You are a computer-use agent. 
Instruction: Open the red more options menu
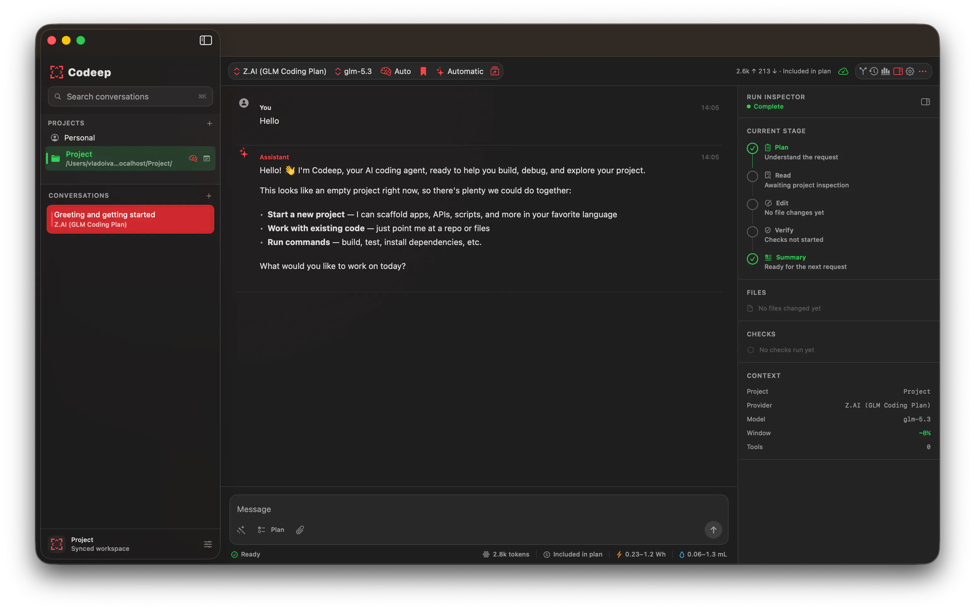[922, 71]
